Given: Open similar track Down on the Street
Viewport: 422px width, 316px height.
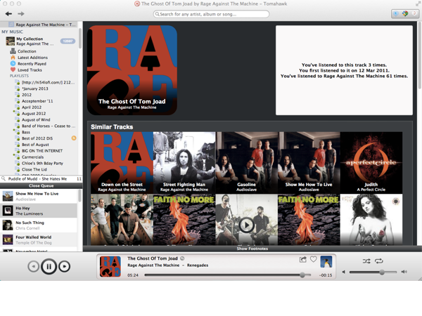Looking at the screenshot, I should coord(122,163).
